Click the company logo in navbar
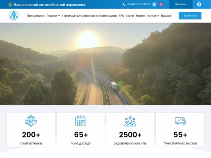211x158 pixels. coord(14,16)
